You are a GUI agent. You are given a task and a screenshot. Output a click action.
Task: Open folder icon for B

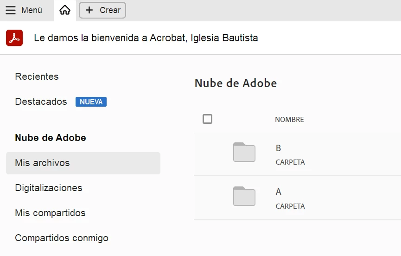click(x=244, y=152)
